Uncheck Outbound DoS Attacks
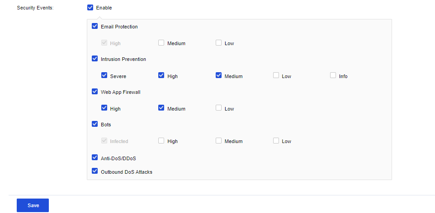 [x=95, y=171]
